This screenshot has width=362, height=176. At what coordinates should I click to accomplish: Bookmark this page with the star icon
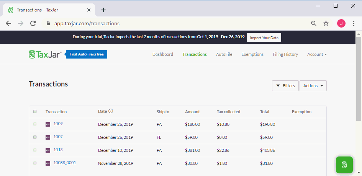tap(326, 23)
